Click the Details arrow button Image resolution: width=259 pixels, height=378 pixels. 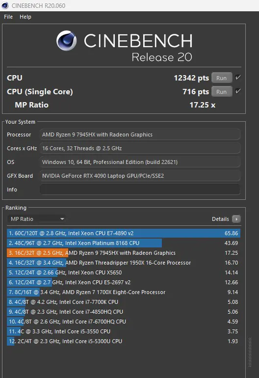click(x=236, y=219)
